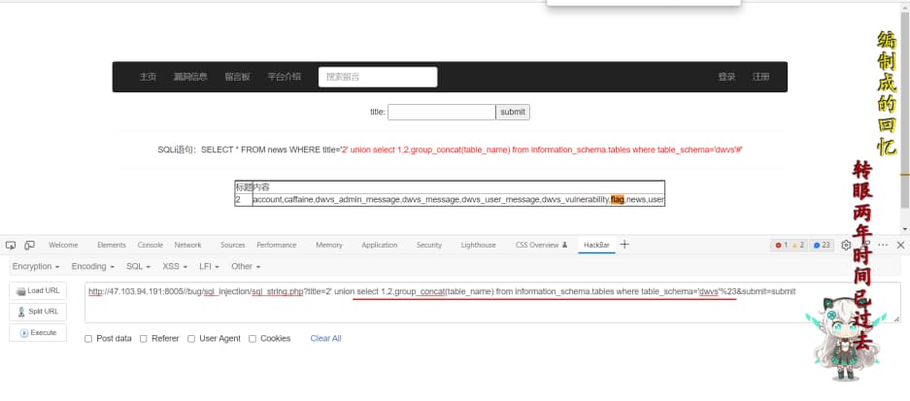This screenshot has height=401, width=910.
Task: Click the red error count badge
Action: click(782, 245)
